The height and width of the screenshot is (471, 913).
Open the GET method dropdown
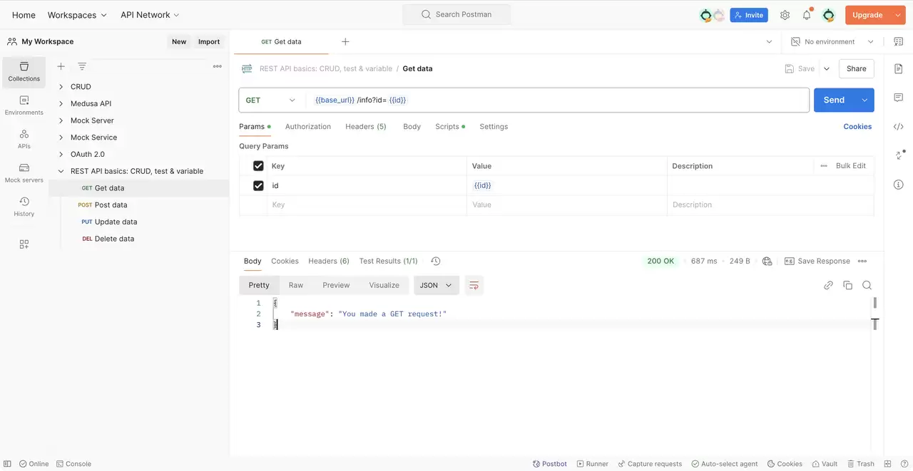pyautogui.click(x=271, y=100)
